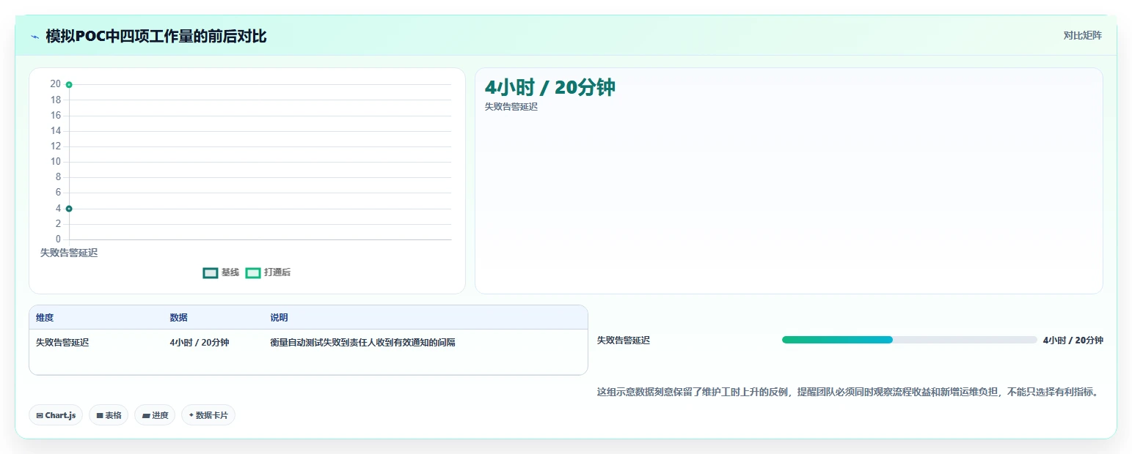Viewport: 1132px width, 454px height.
Task: Click the progress row label 失败告警延迟
Action: tap(624, 340)
